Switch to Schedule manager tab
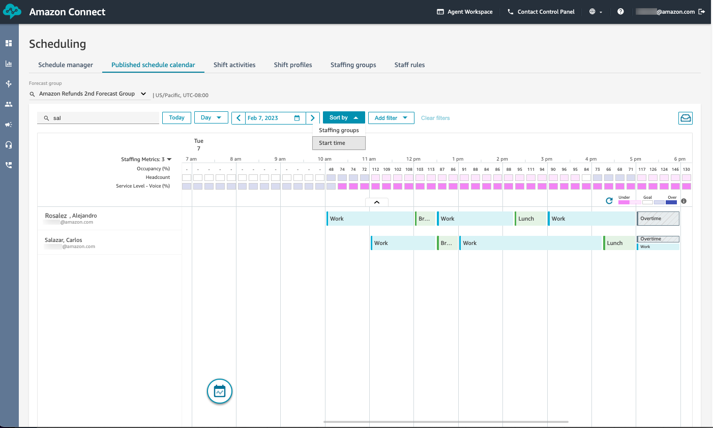The height and width of the screenshot is (428, 713). (66, 65)
